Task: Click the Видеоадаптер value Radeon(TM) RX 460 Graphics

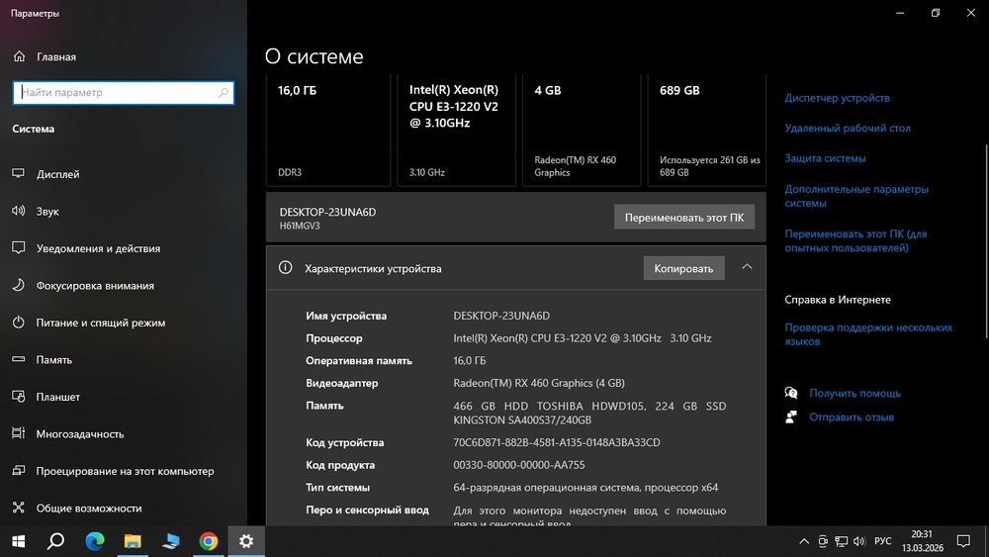Action: click(539, 383)
